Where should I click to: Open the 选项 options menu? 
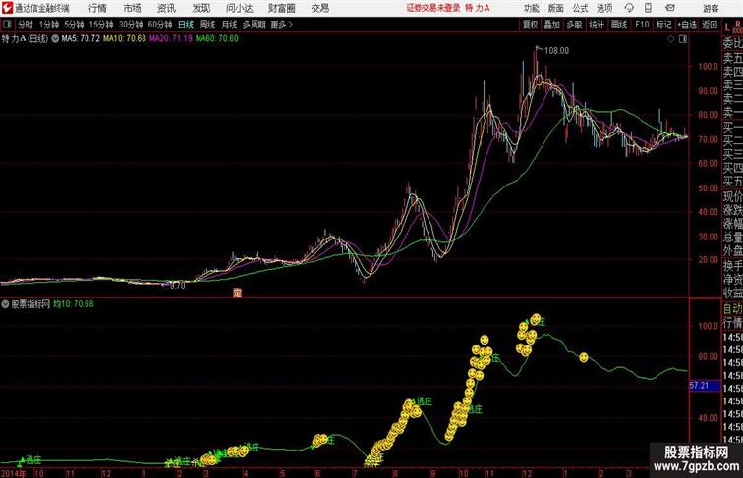click(604, 8)
